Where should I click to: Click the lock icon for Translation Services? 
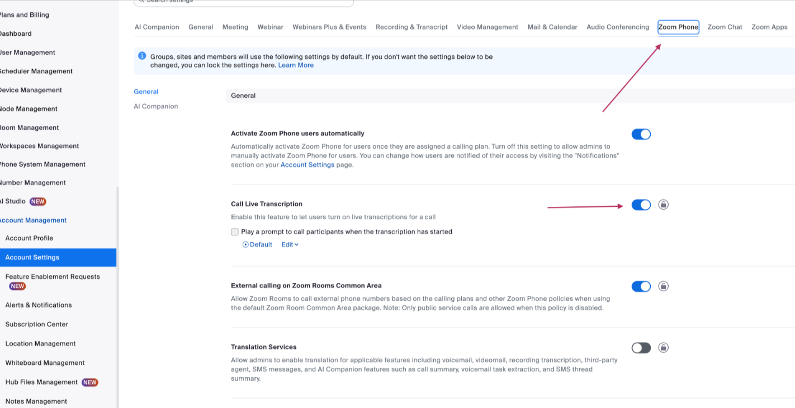click(x=663, y=348)
